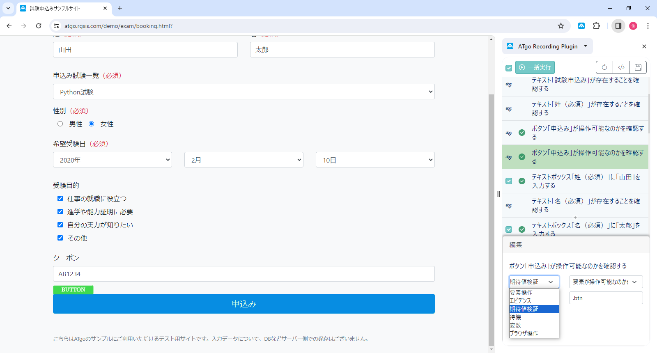Image resolution: width=657 pixels, height=353 pixels.
Task: View site information icon in address bar
Action: (57, 26)
